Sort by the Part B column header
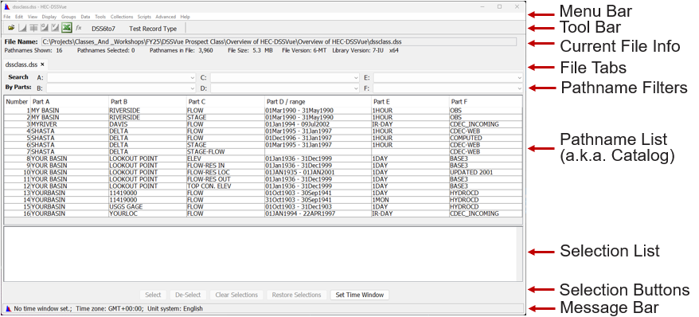Screen dimensions: 699x317 click(x=147, y=102)
